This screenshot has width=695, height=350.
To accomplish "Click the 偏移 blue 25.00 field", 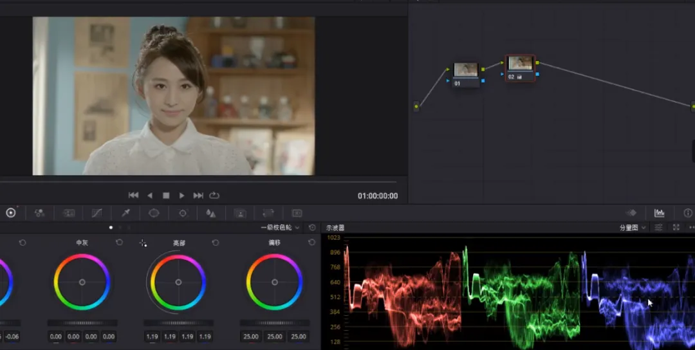I will pos(299,336).
